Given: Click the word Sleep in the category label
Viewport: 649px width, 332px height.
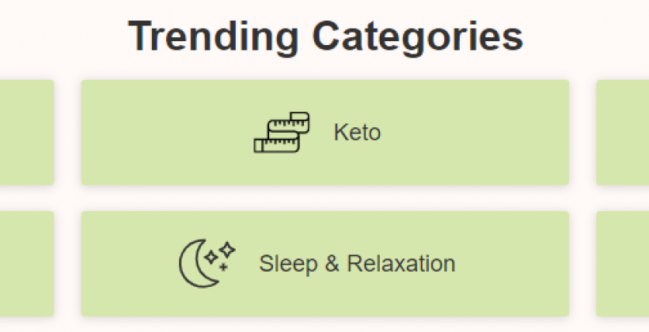Looking at the screenshot, I should 288,264.
